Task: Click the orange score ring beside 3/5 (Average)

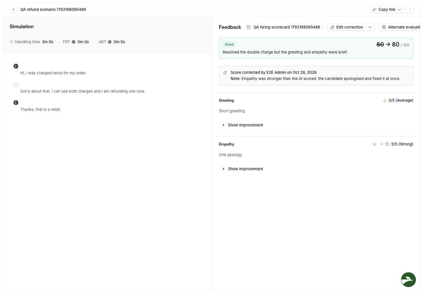Action: 384,100
